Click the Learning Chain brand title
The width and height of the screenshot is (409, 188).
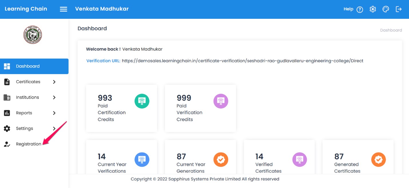(x=26, y=9)
